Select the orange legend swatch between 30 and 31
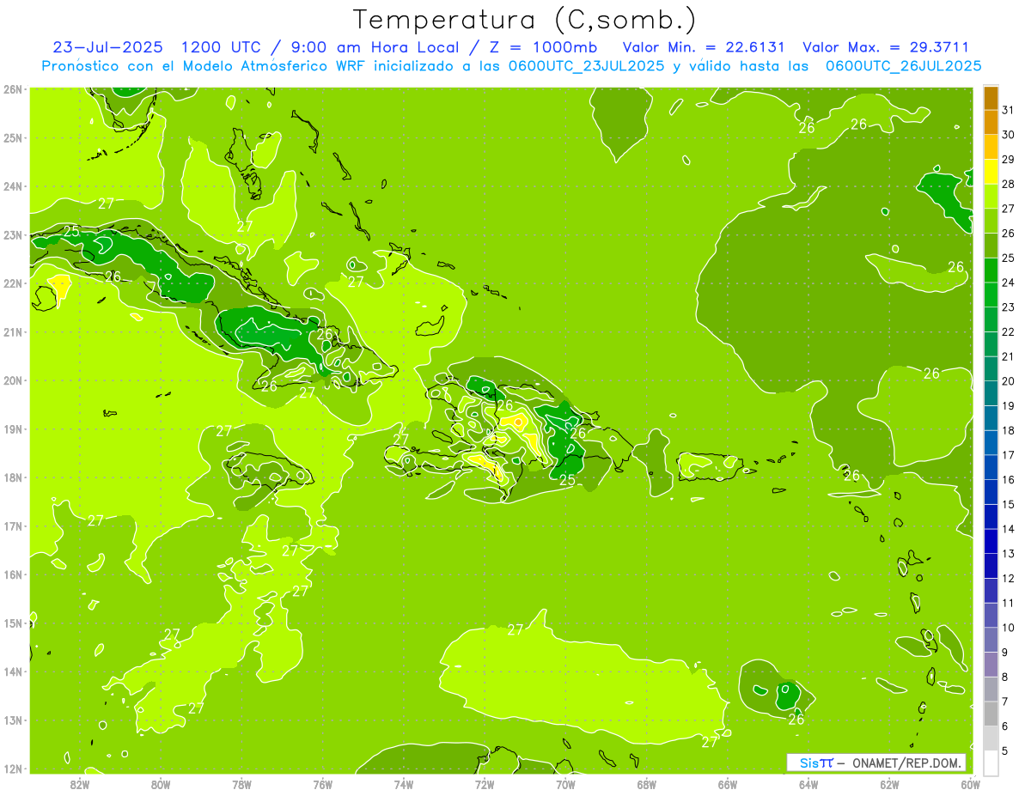Screen dimensions: 1031x796 [x=991, y=123]
